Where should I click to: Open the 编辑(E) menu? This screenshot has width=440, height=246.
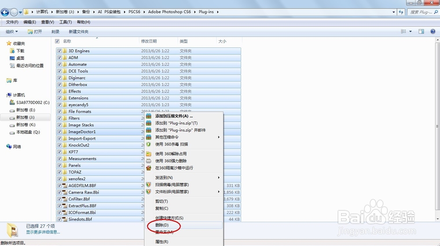(x=30, y=22)
